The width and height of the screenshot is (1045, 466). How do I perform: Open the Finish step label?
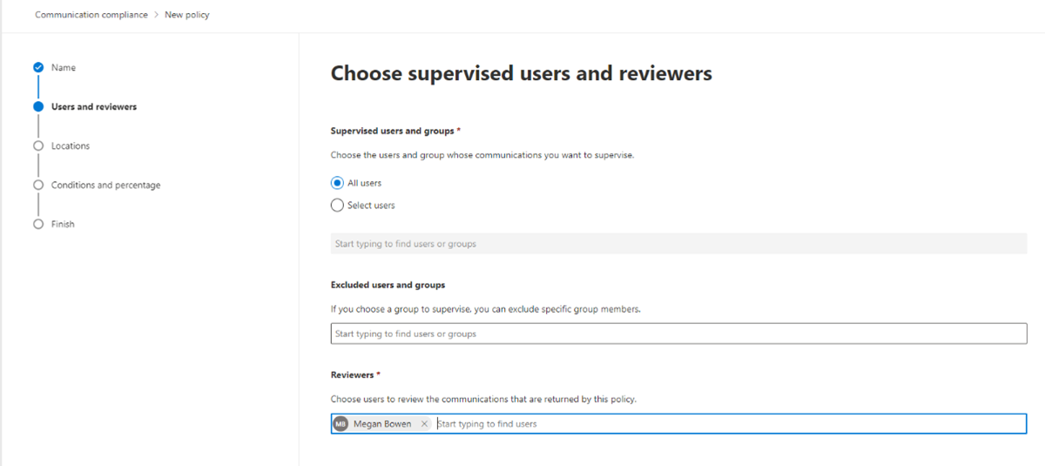pyautogui.click(x=63, y=224)
